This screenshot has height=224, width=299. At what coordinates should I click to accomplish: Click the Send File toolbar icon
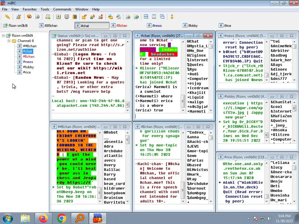pos(84,17)
